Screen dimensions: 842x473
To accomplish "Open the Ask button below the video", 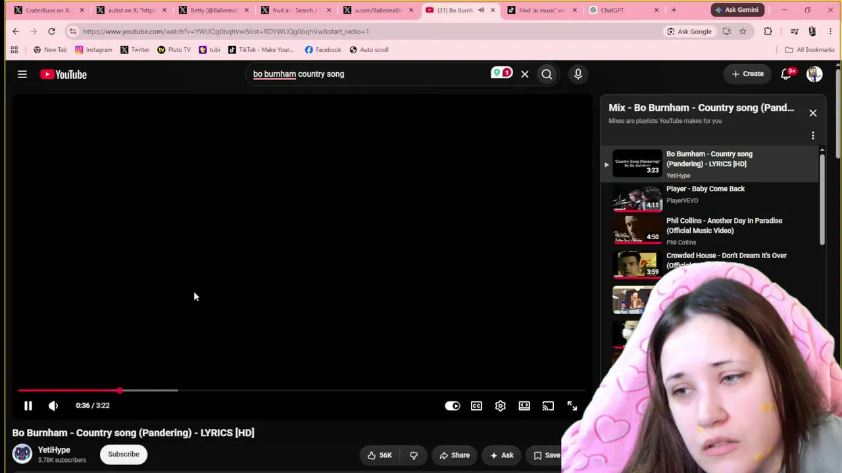I will coord(502,455).
